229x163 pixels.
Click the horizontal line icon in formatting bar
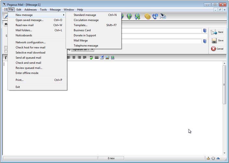pyautogui.click(x=97, y=58)
